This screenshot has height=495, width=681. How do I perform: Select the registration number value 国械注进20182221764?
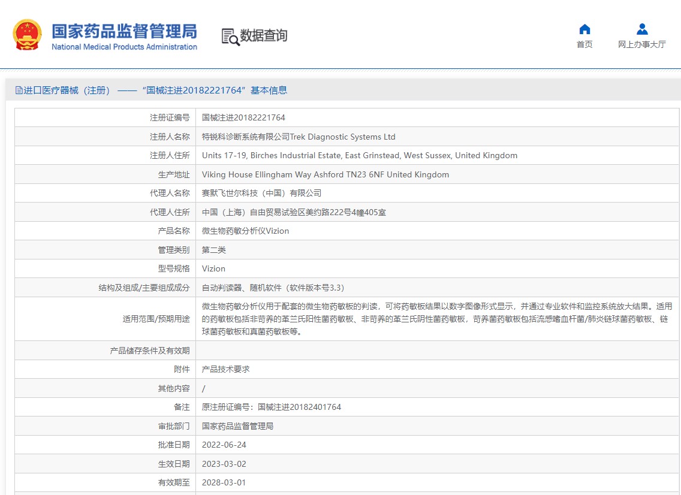[243, 118]
